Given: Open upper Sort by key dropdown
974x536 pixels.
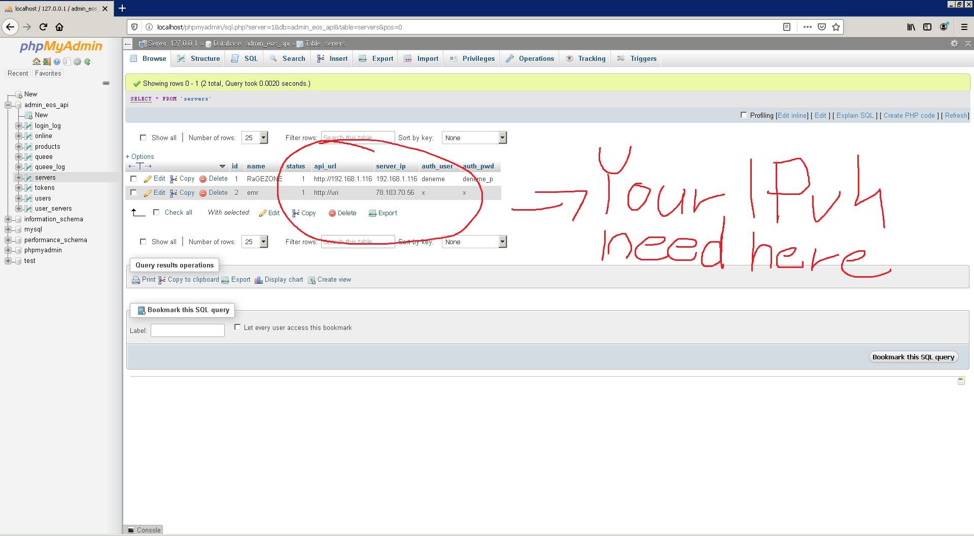Looking at the screenshot, I should click(474, 138).
